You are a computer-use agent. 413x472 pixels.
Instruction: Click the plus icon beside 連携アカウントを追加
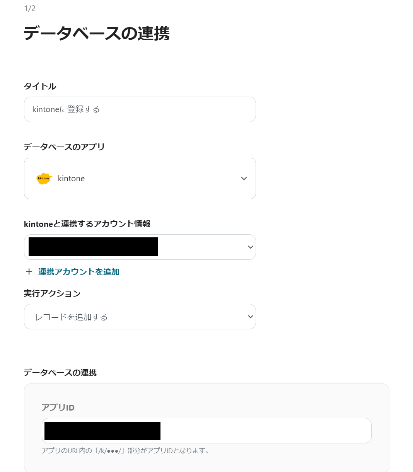(x=29, y=272)
